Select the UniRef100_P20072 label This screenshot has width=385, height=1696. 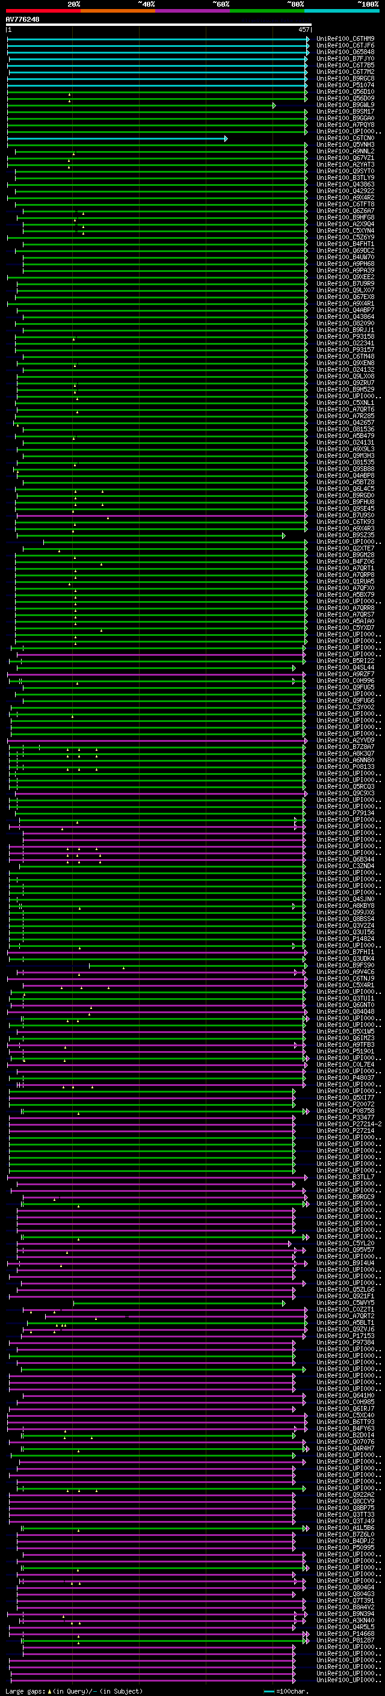pos(345,1105)
